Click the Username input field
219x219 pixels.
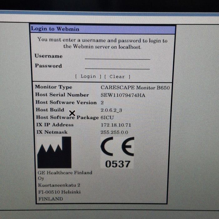117,56
